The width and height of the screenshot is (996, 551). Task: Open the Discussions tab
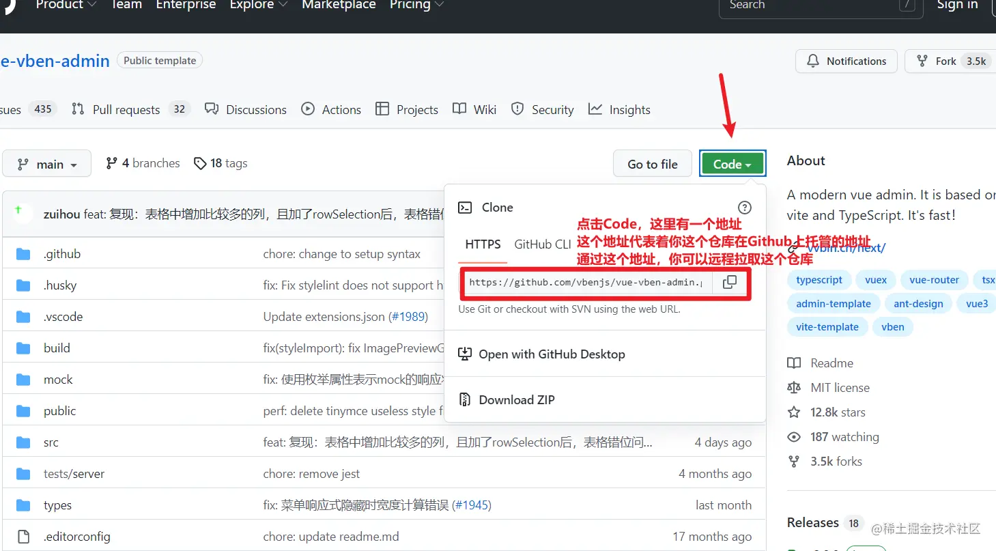[x=246, y=109]
